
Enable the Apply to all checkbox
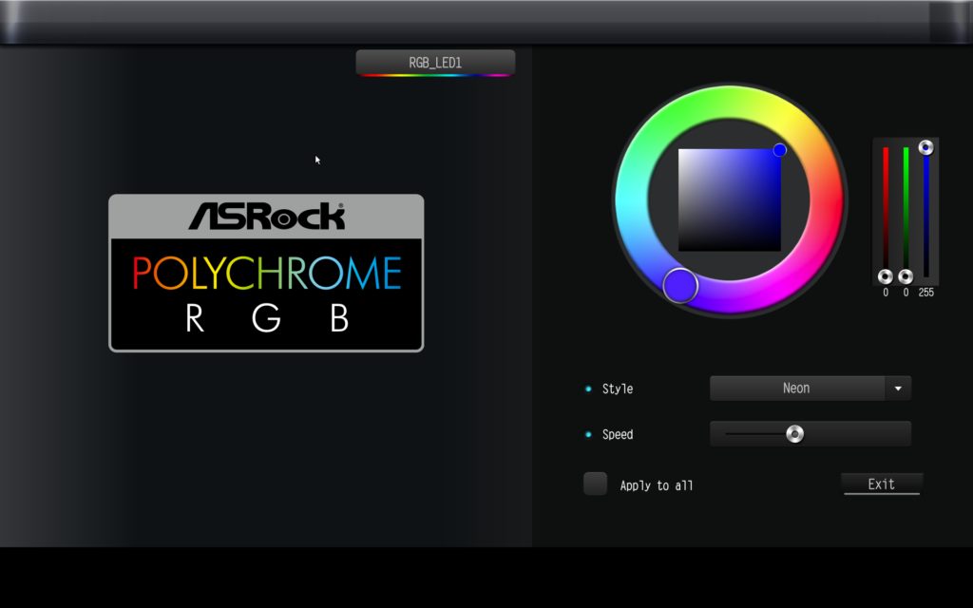[x=595, y=484]
